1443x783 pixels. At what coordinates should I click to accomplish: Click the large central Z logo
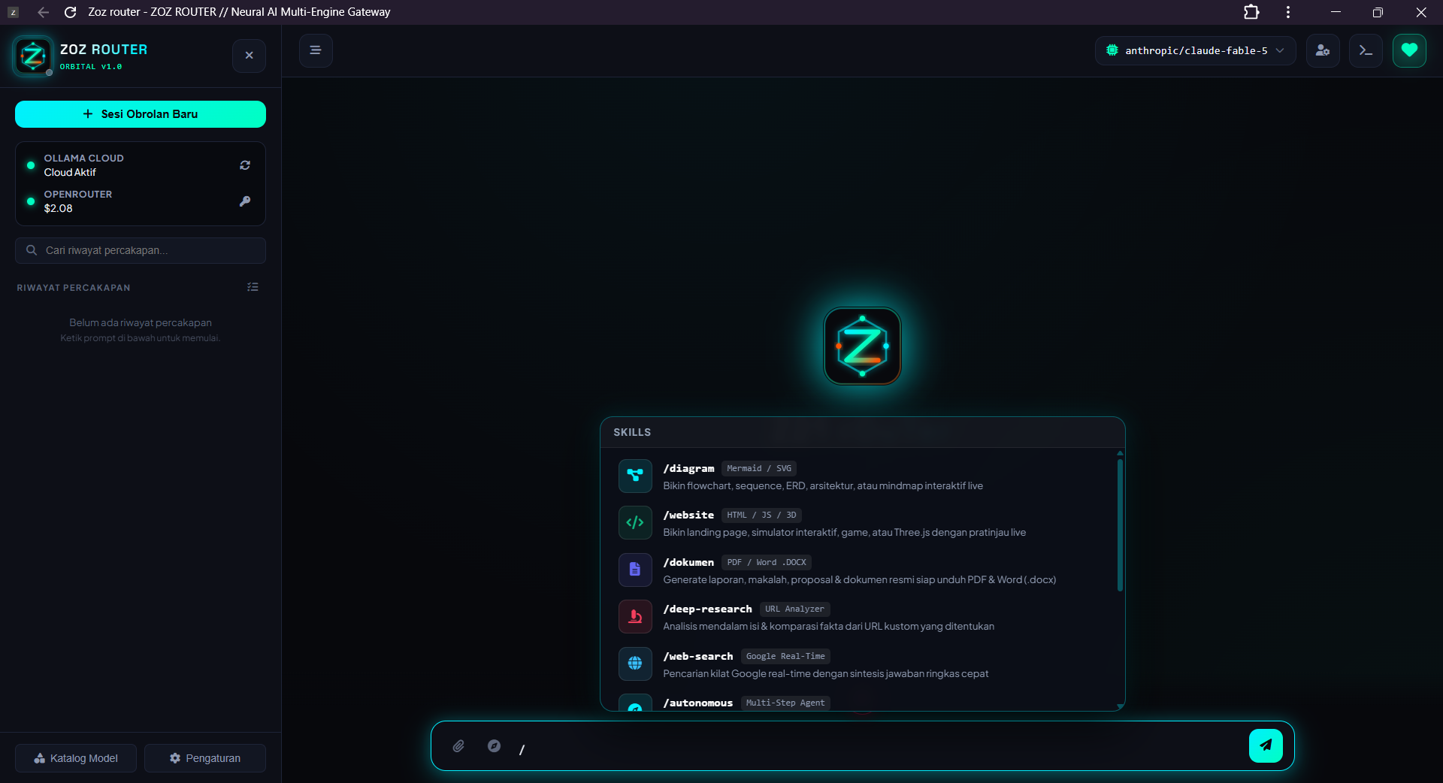862,346
